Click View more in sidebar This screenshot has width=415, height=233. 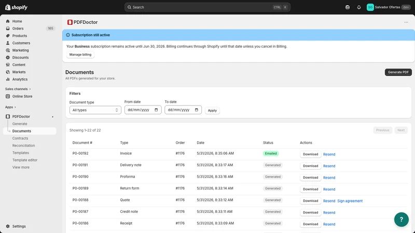point(21,167)
